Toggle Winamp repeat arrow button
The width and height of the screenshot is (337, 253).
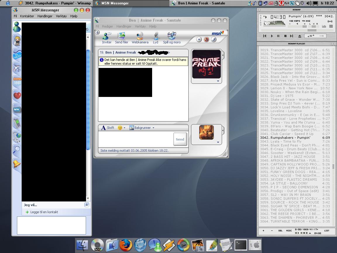tap(321, 36)
